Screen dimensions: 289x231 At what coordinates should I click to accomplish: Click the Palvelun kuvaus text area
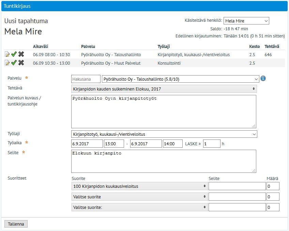pyautogui.click(x=164, y=112)
